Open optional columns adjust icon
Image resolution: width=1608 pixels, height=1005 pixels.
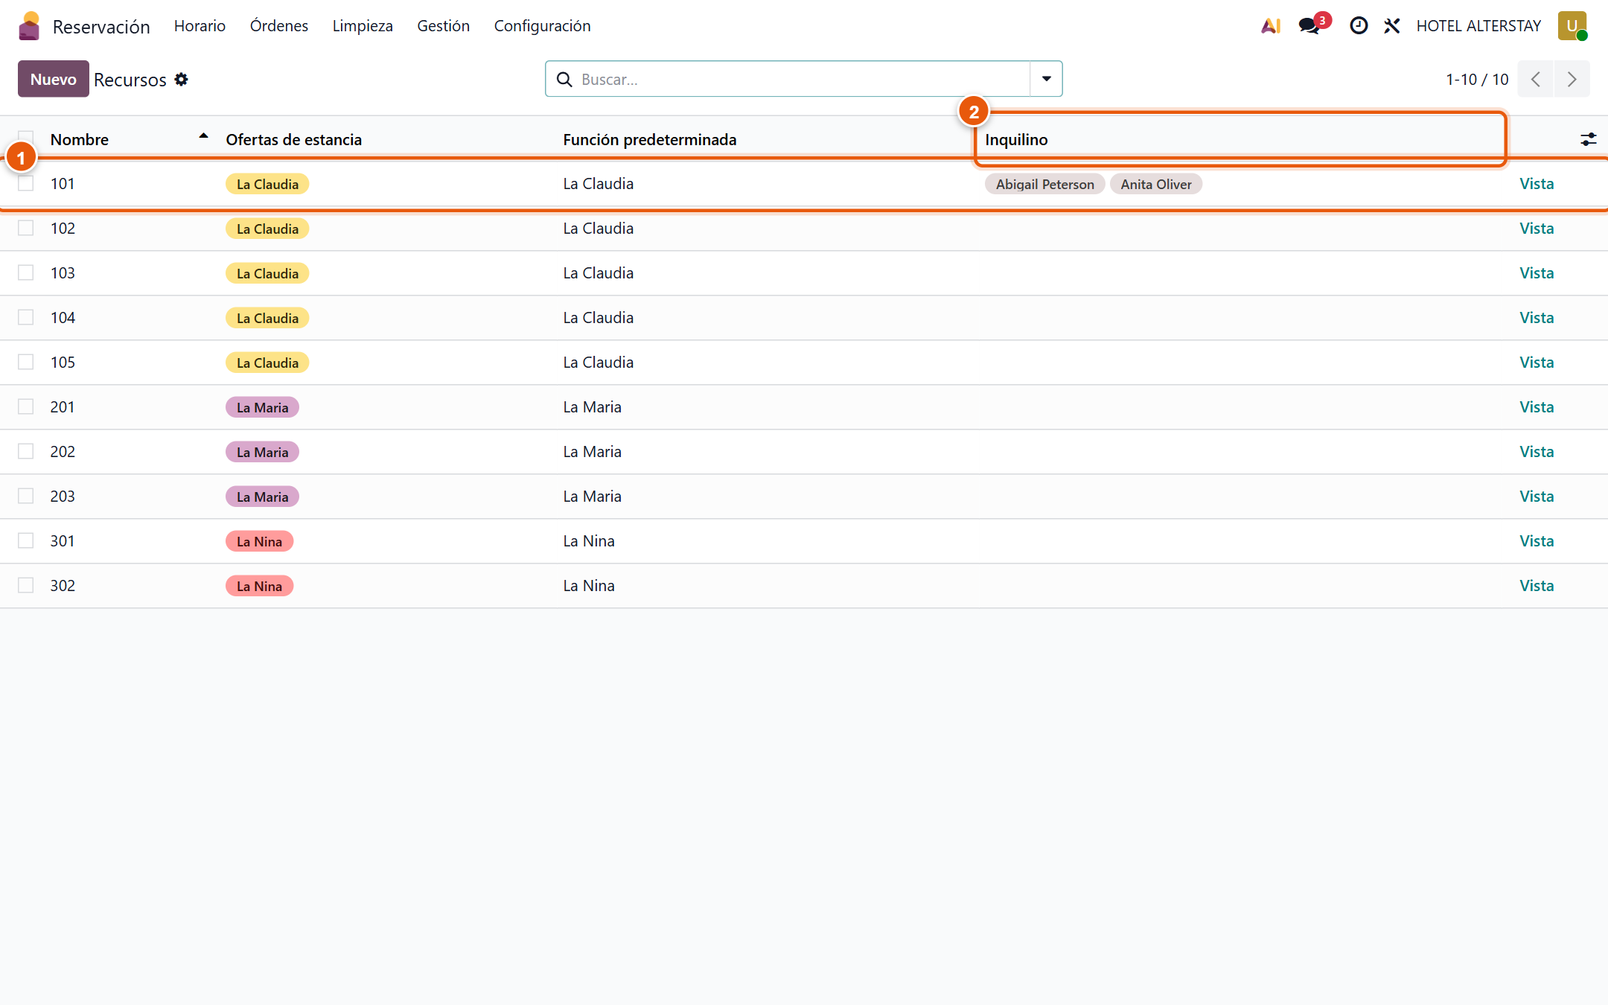coord(1589,139)
